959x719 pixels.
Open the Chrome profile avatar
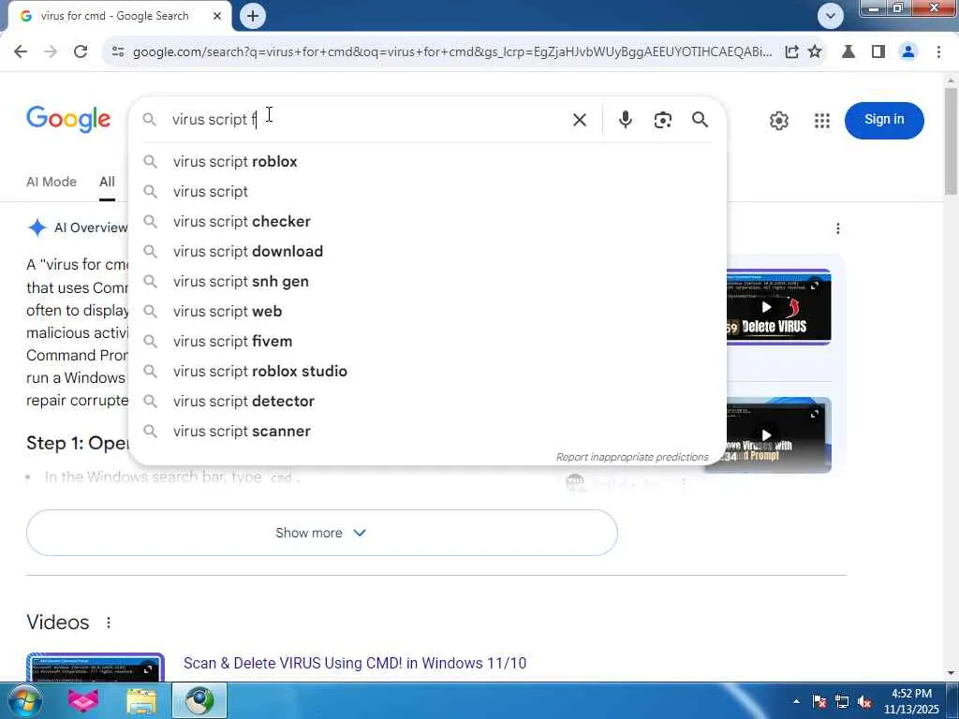point(908,52)
